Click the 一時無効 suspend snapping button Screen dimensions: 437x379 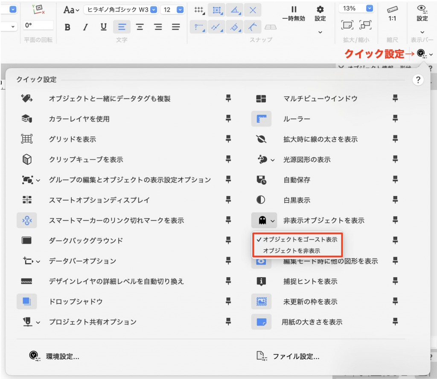point(294,14)
